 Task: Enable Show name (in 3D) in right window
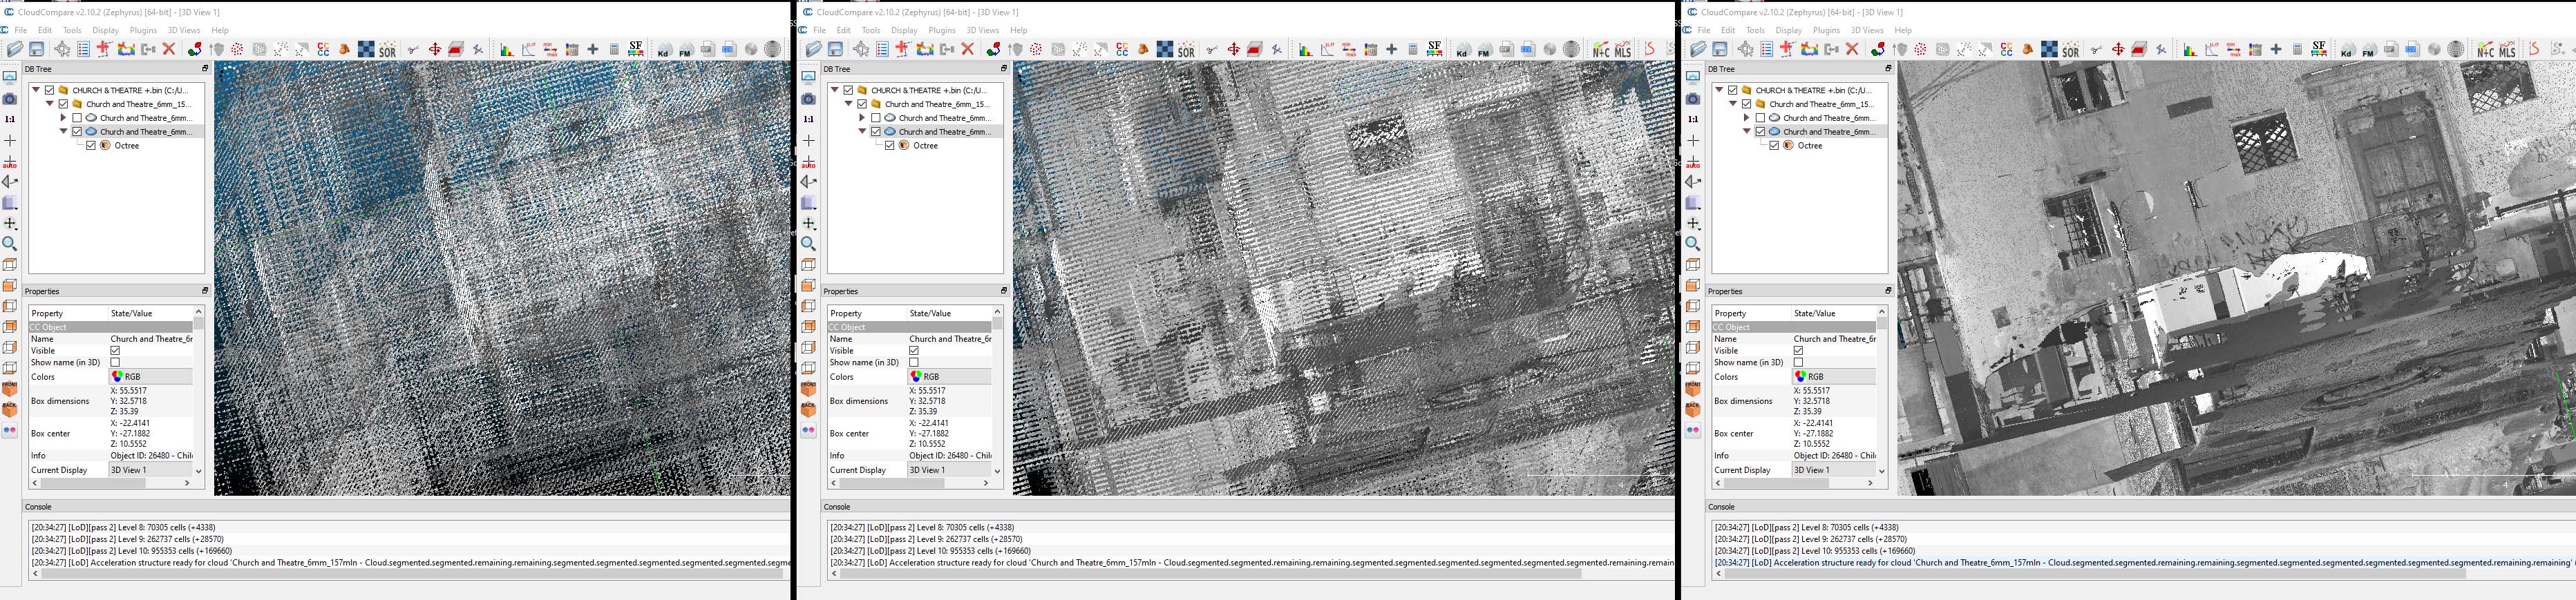(1798, 363)
